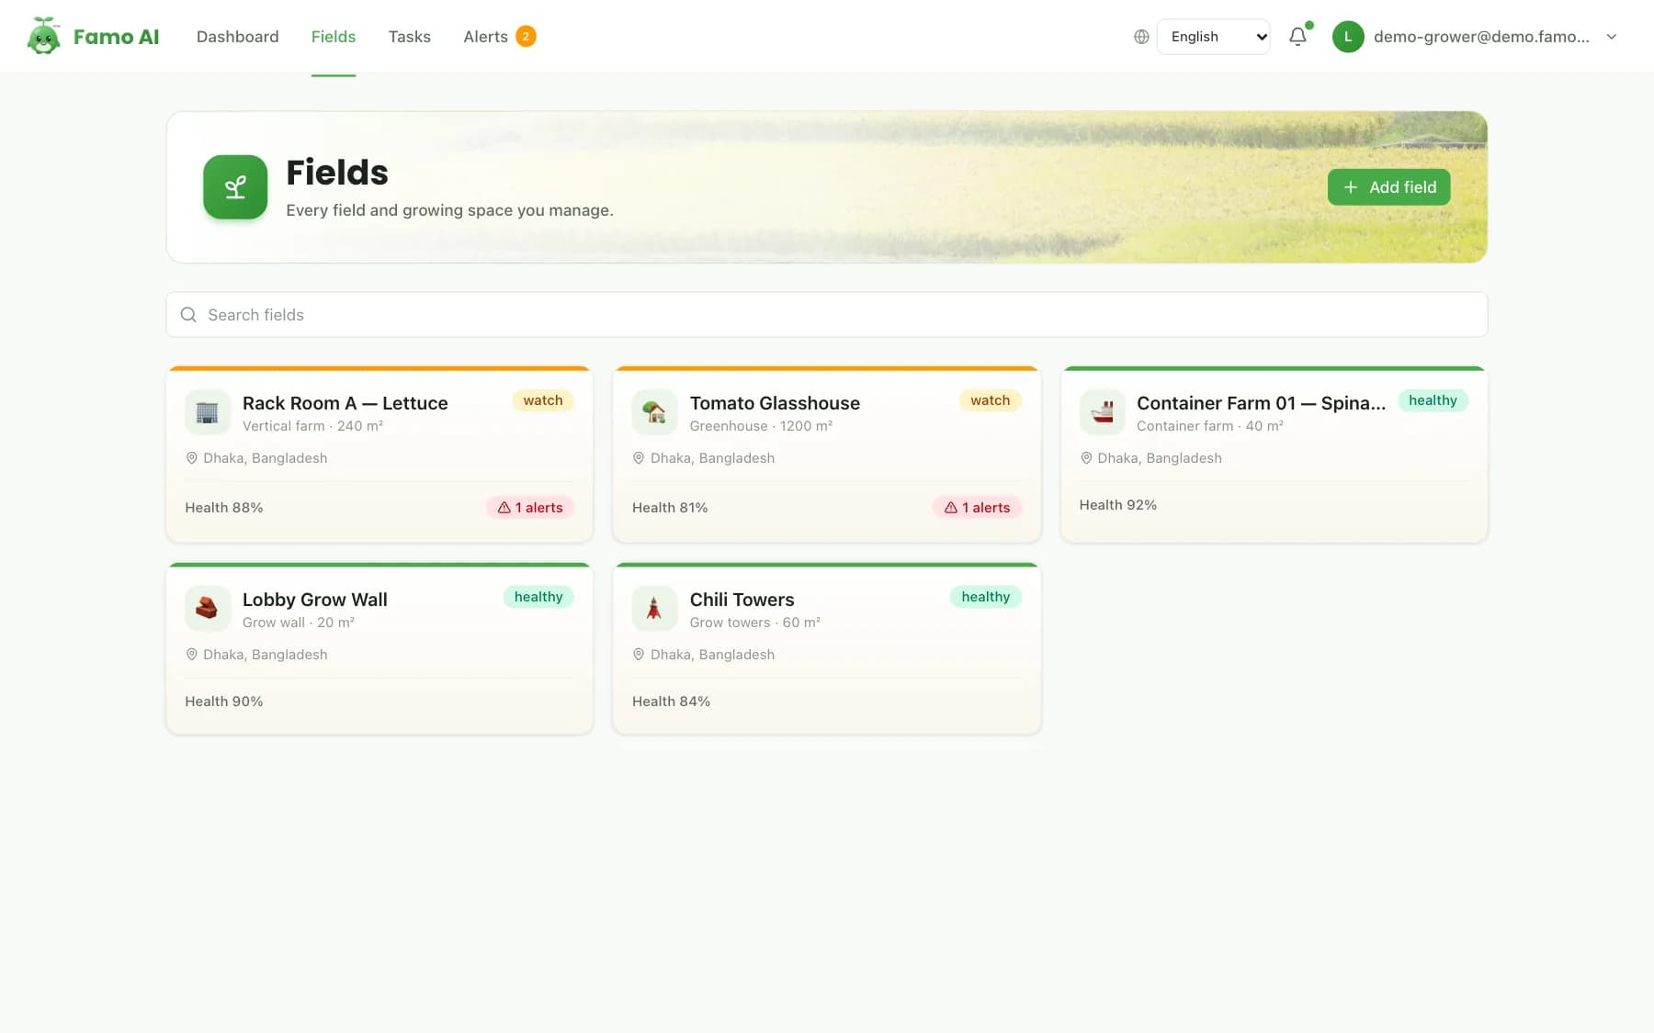The height and width of the screenshot is (1033, 1654).
Task: Click the Chili Towers tower icon
Action: pos(654,609)
